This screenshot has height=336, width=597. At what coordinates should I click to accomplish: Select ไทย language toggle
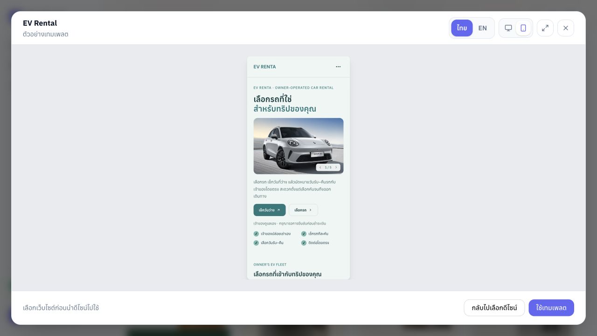coord(462,28)
